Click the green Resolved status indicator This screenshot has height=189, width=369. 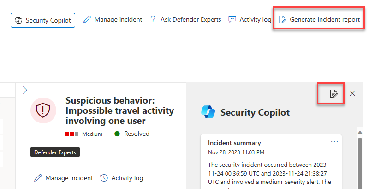(132, 134)
